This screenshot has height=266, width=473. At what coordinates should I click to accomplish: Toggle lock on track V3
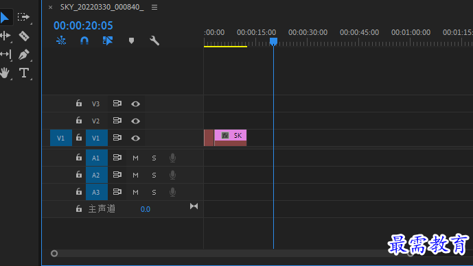(x=79, y=104)
